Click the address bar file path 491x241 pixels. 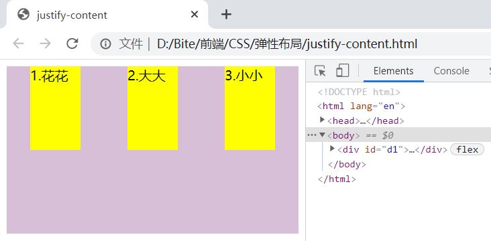287,44
